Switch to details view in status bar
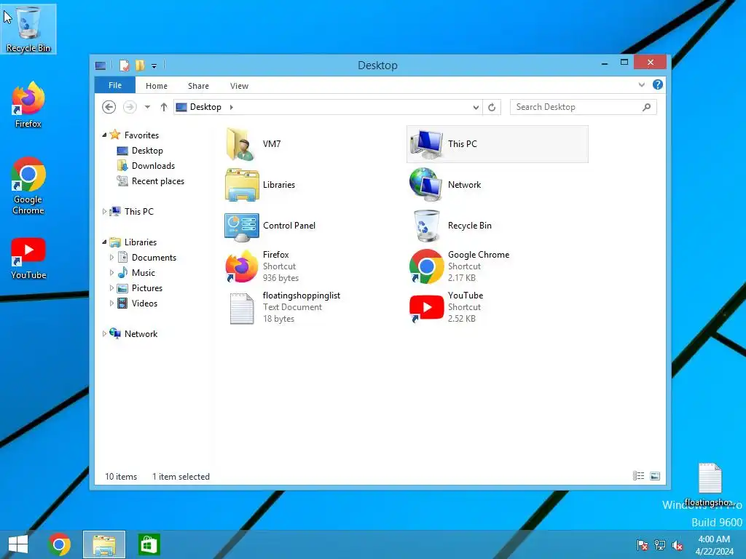The width and height of the screenshot is (746, 559). [638, 476]
